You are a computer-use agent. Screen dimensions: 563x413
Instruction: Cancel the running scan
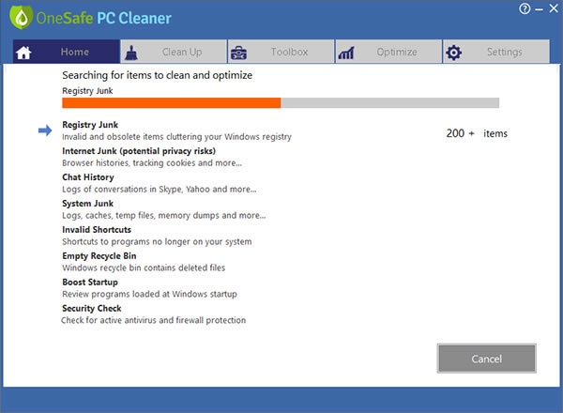point(486,359)
